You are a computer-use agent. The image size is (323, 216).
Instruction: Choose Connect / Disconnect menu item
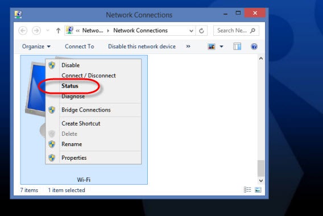[93, 76]
